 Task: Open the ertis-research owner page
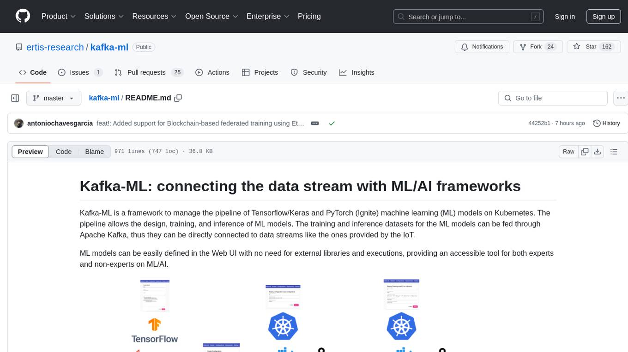point(55,47)
